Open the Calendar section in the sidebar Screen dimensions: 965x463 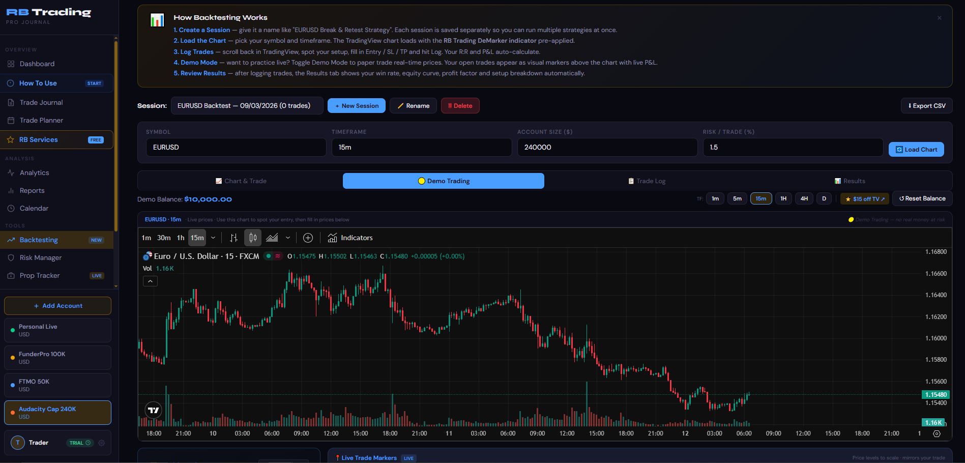pos(34,208)
